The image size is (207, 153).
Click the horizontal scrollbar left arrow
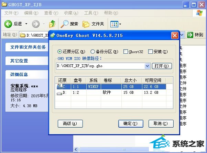[76, 150]
